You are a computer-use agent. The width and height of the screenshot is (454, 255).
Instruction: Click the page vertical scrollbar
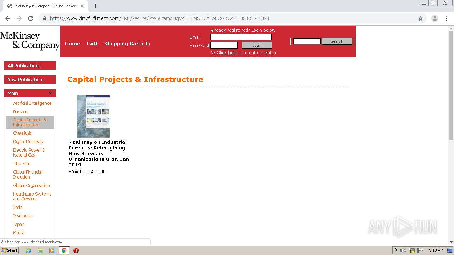[451, 85]
